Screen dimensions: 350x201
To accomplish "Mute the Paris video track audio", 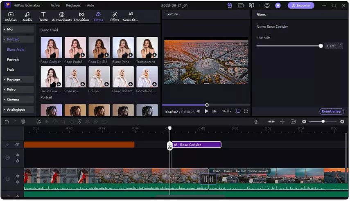I will point(17,182).
